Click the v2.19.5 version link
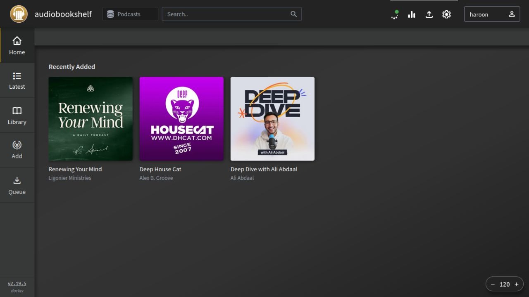The width and height of the screenshot is (529, 297). pos(17,283)
